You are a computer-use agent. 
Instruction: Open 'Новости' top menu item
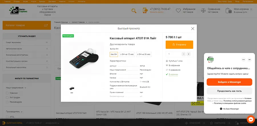[x=62, y=1]
